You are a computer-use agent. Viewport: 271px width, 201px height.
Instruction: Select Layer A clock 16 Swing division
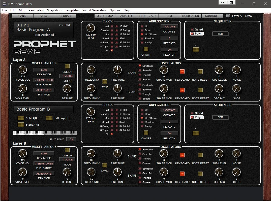[117, 30]
